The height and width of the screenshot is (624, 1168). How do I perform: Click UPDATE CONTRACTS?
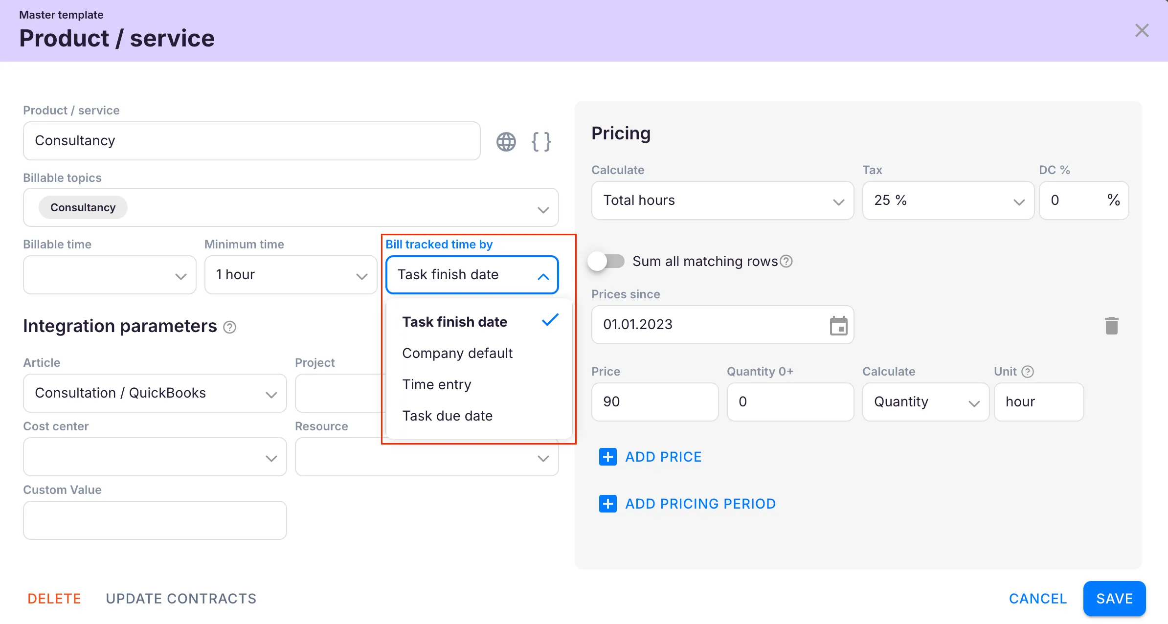(x=181, y=599)
